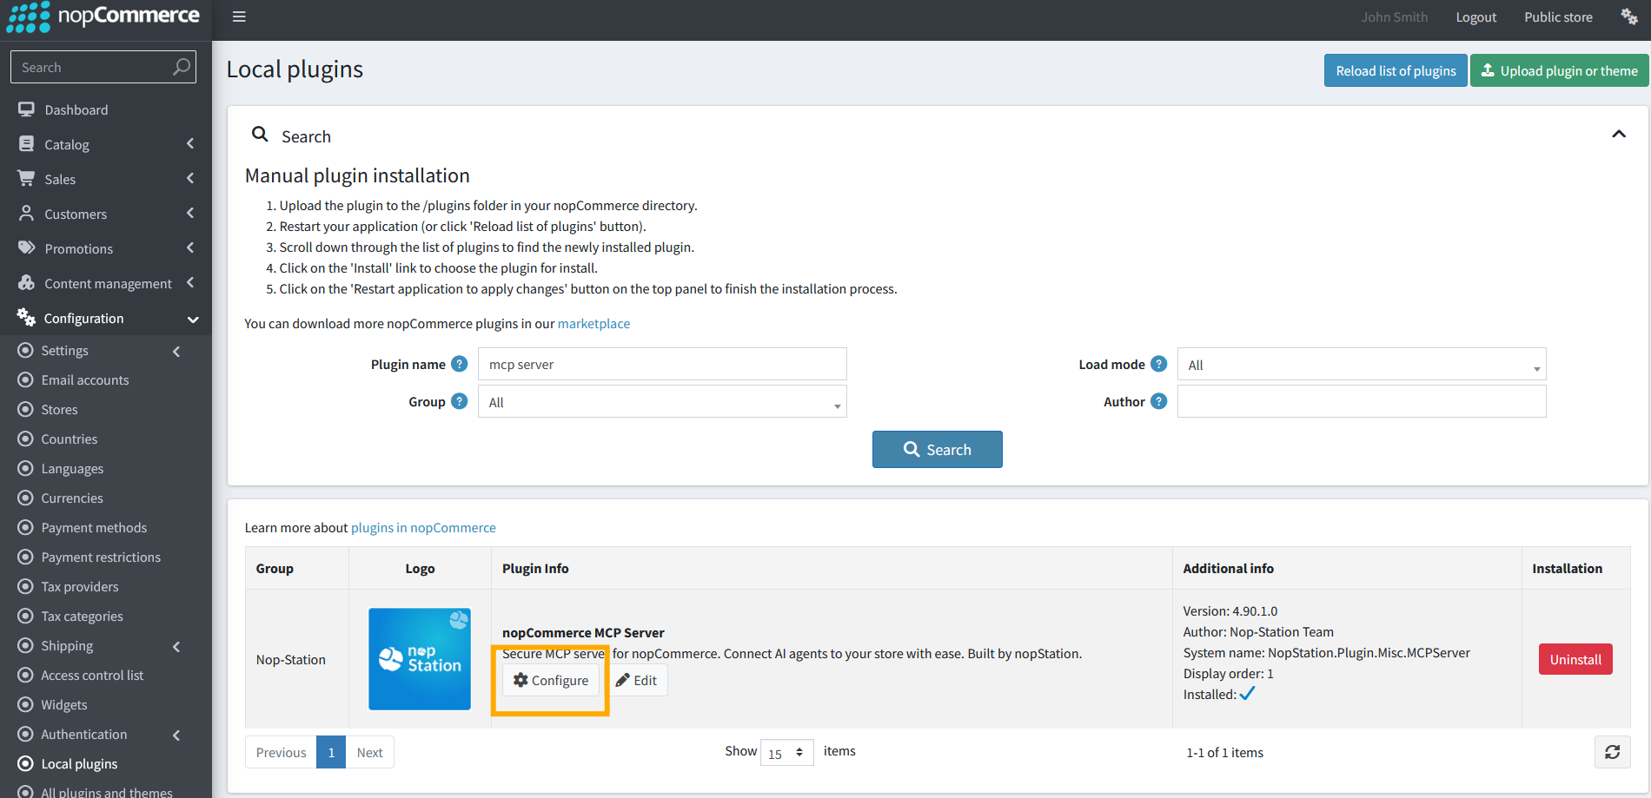This screenshot has width=1651, height=798.
Task: Follow the marketplace link
Action: (593, 323)
